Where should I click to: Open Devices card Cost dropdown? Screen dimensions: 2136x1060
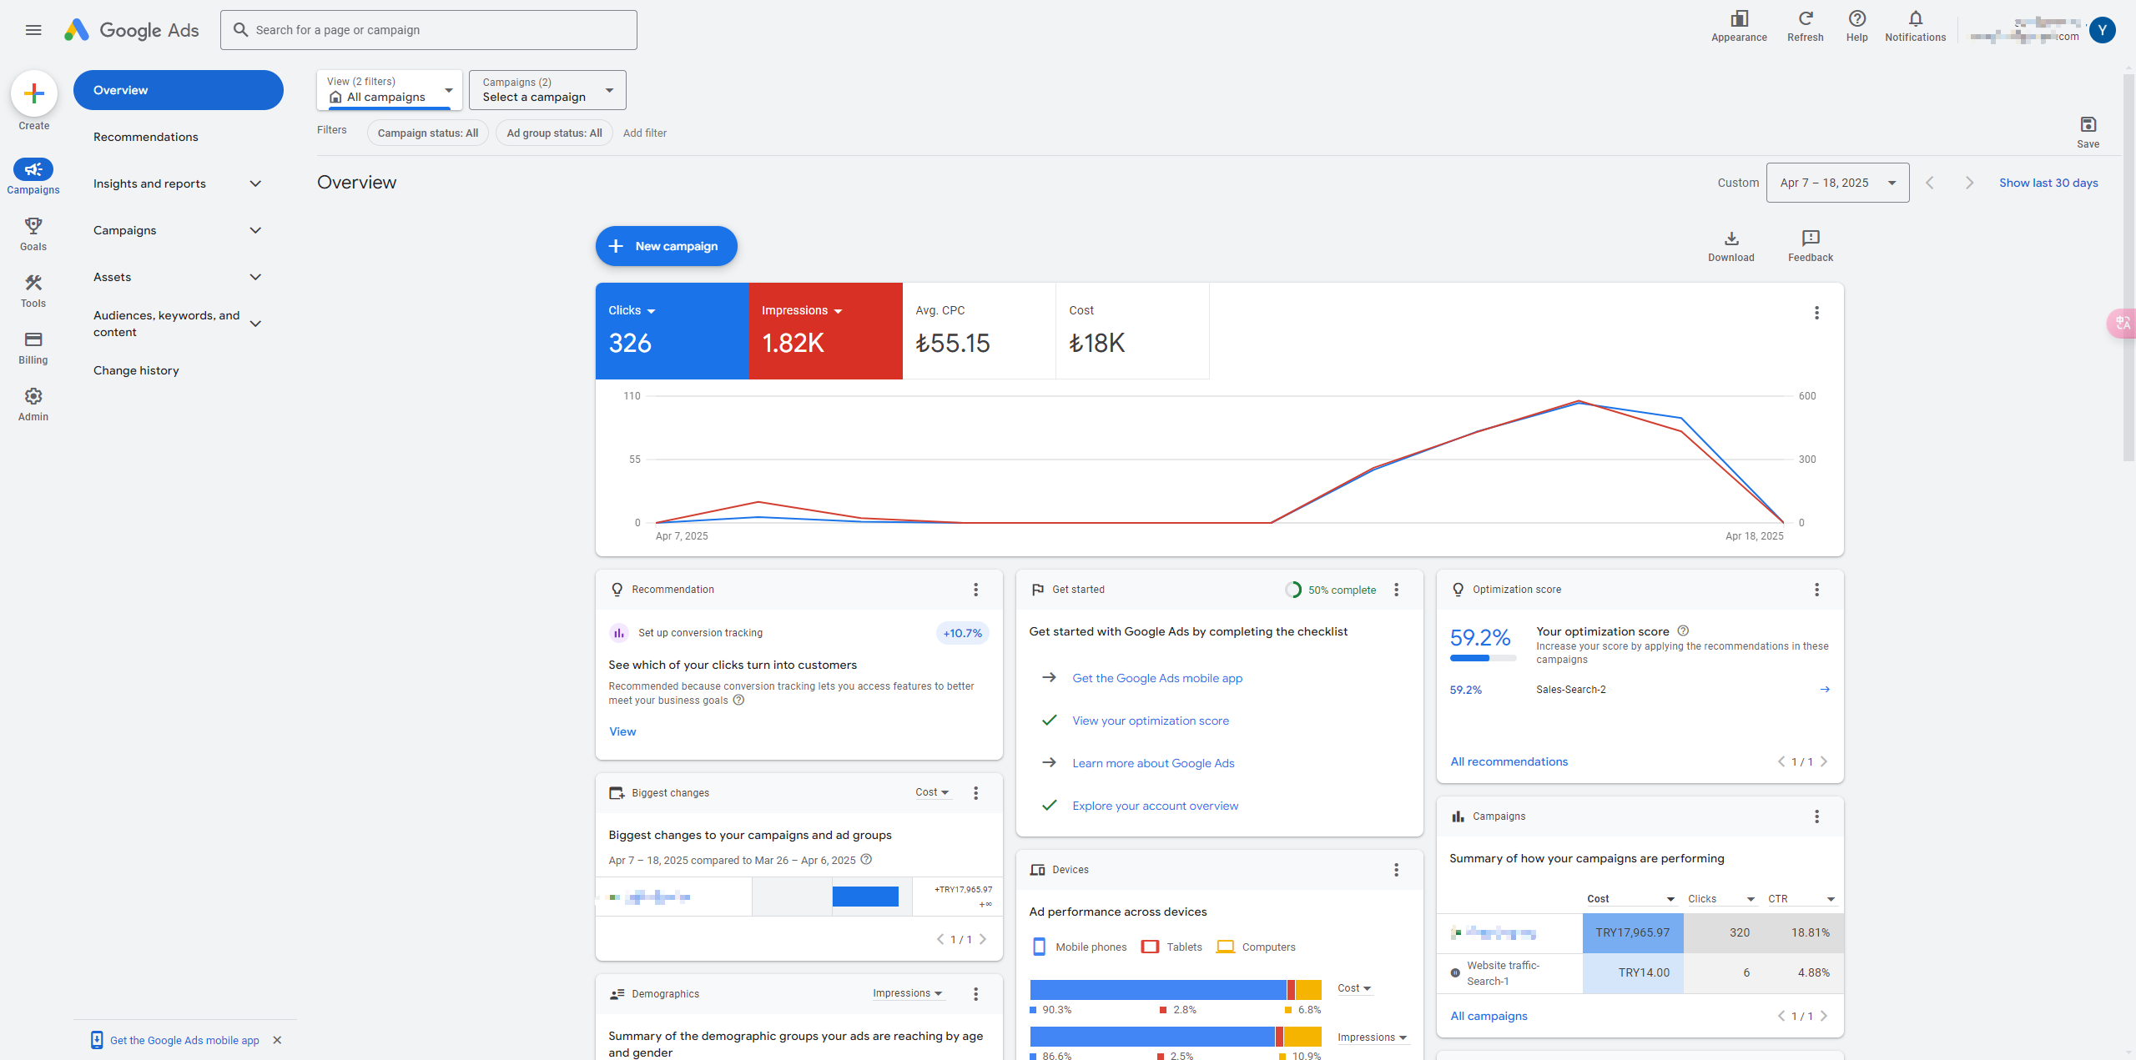tap(1354, 988)
